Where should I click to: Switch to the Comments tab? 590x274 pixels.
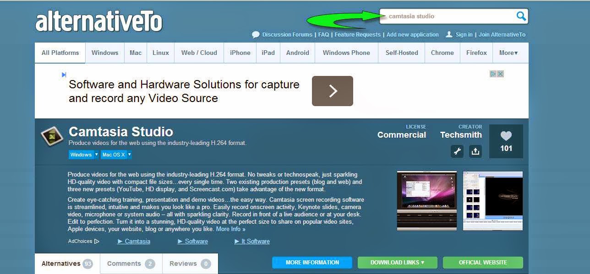click(x=131, y=264)
